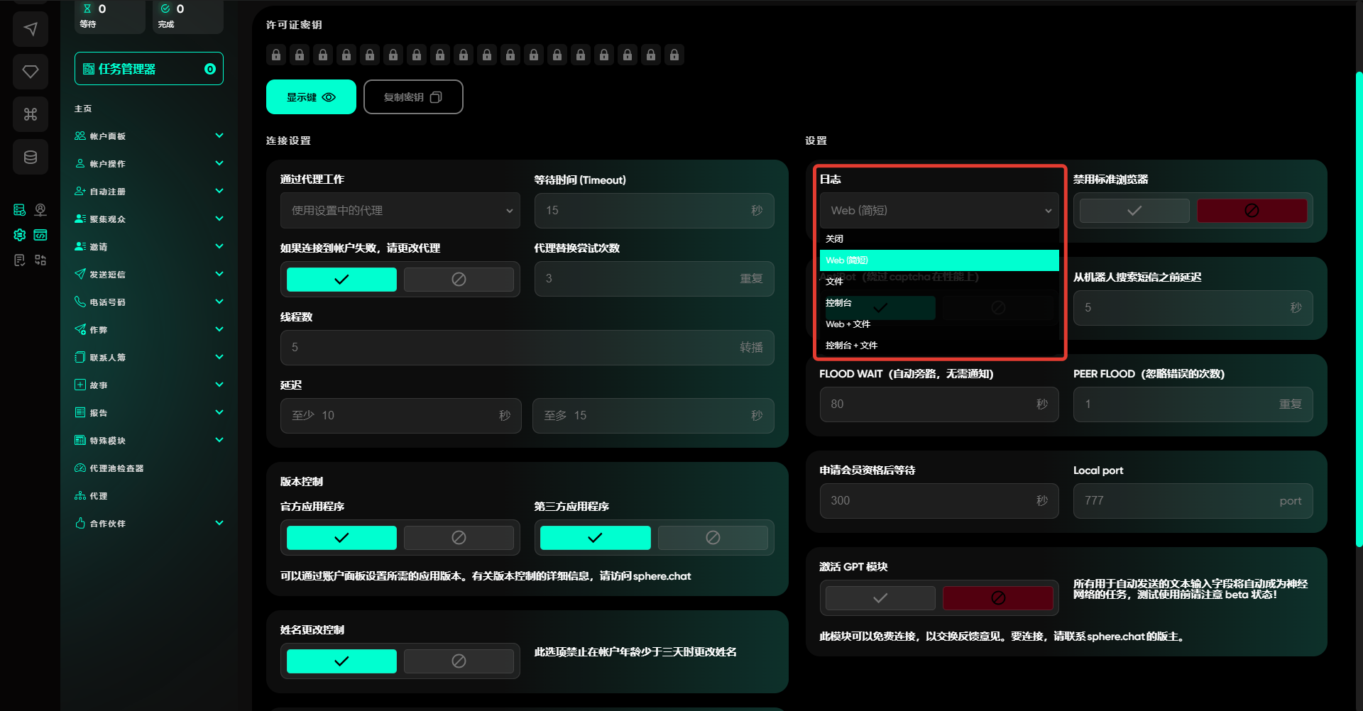
Task: Disable proxy change on connection failure
Action: click(x=459, y=280)
